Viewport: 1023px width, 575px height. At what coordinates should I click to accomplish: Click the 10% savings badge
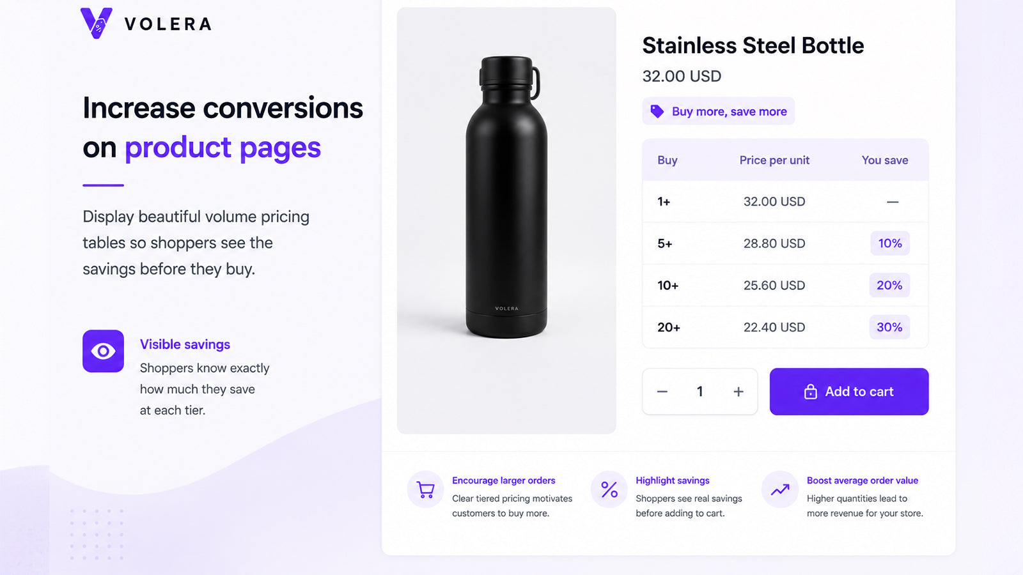890,243
